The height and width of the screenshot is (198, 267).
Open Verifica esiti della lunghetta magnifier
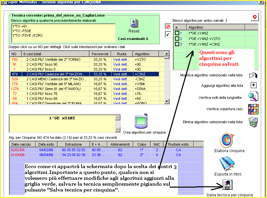[253, 97]
